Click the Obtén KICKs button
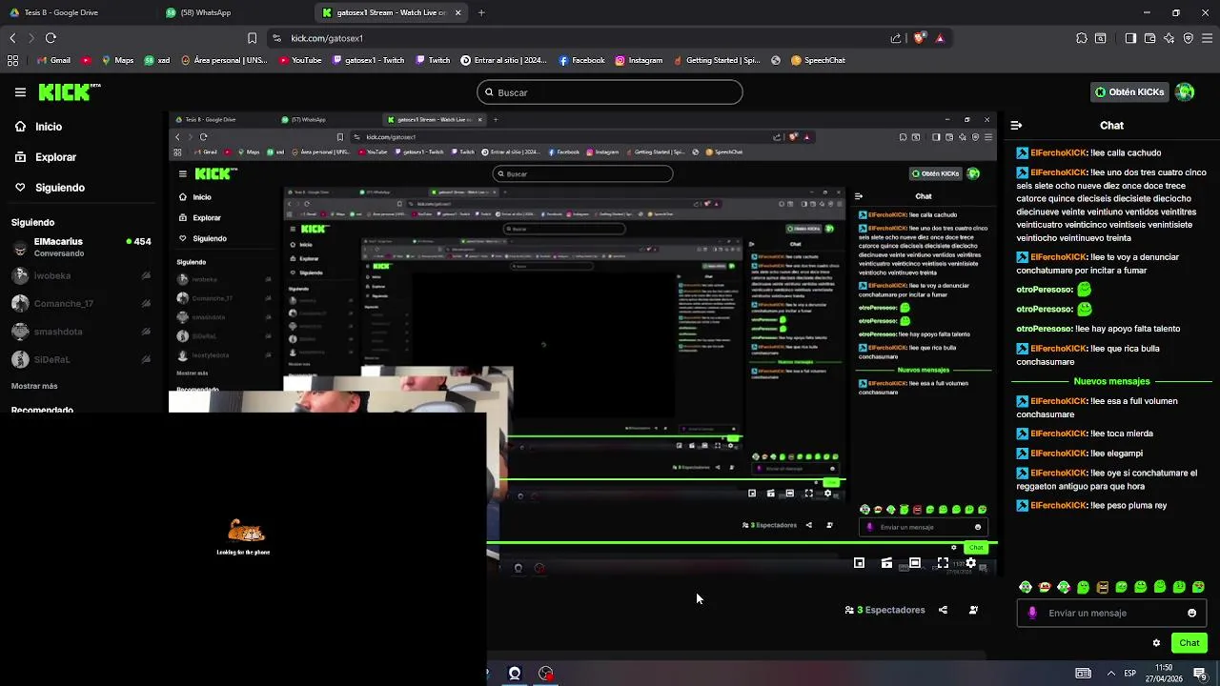 click(1129, 92)
